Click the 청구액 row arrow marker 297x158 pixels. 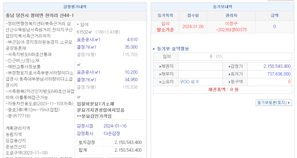pos(229,82)
